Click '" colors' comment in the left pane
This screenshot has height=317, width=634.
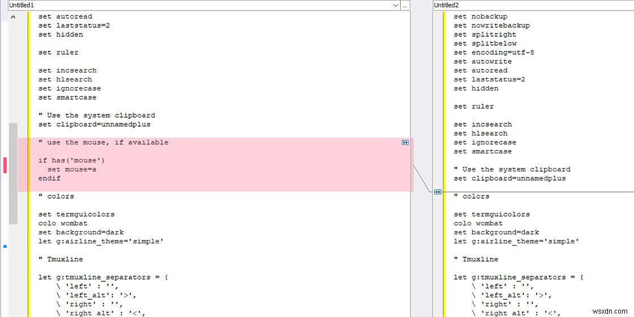pyautogui.click(x=56, y=196)
